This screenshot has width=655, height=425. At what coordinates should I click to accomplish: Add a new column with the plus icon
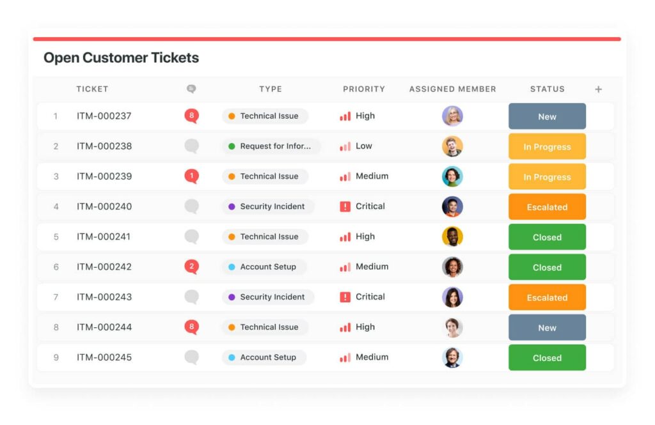(598, 89)
